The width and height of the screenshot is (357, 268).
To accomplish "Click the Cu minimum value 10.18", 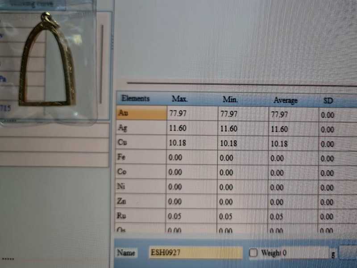I will click(x=229, y=143).
